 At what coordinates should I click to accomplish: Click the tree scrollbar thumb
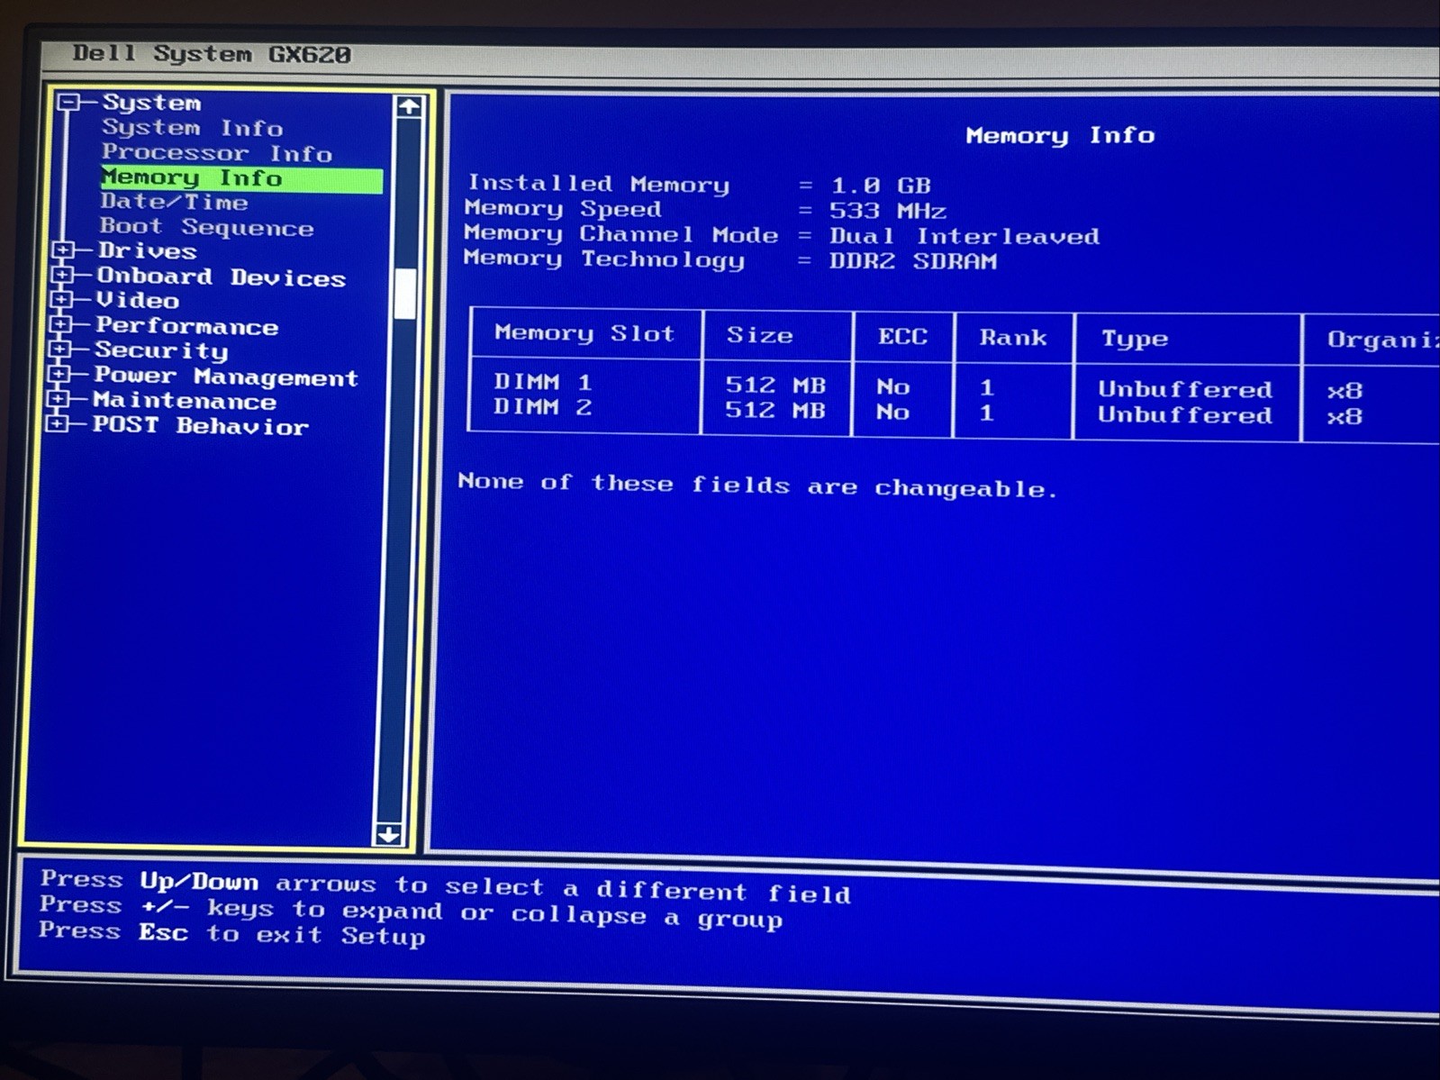pyautogui.click(x=405, y=294)
